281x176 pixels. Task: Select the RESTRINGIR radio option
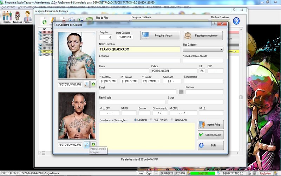[151, 120]
